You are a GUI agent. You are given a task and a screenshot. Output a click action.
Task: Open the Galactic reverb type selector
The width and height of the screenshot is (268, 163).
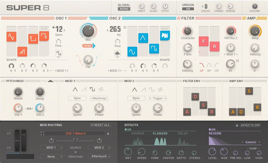[251, 142]
